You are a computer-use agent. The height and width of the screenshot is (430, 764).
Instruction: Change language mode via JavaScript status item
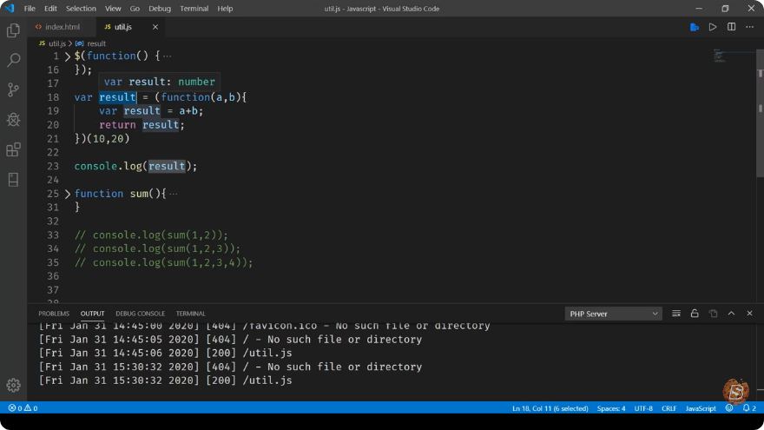(x=701, y=408)
